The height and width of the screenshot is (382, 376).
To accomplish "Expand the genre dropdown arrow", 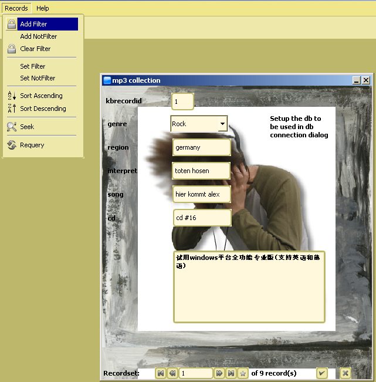I will [x=222, y=124].
